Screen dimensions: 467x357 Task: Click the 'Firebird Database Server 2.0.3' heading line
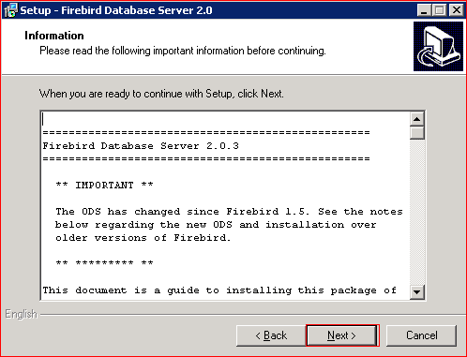[141, 146]
